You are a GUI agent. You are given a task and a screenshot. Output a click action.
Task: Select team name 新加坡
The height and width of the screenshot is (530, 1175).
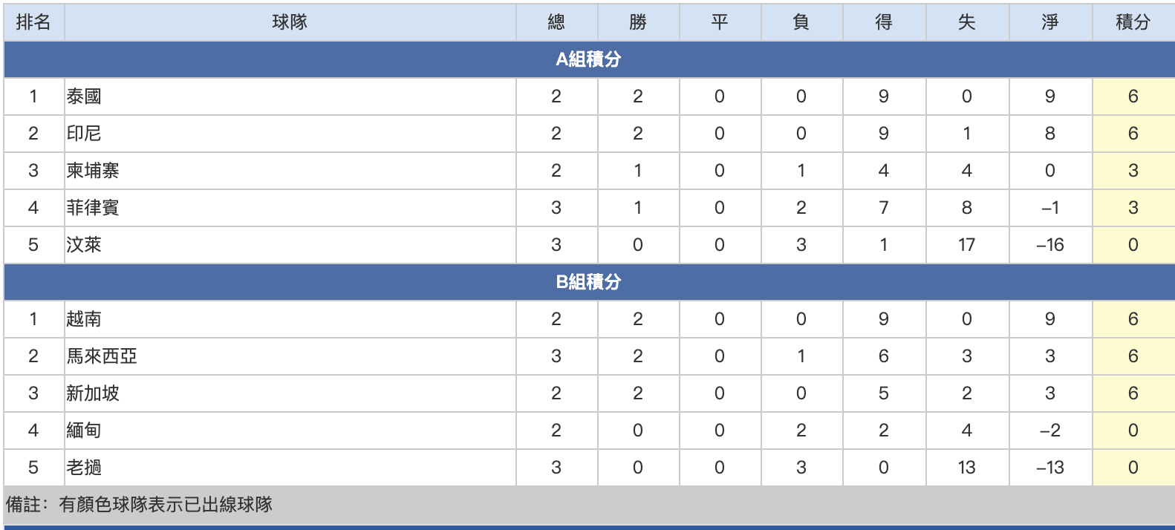pyautogui.click(x=93, y=393)
